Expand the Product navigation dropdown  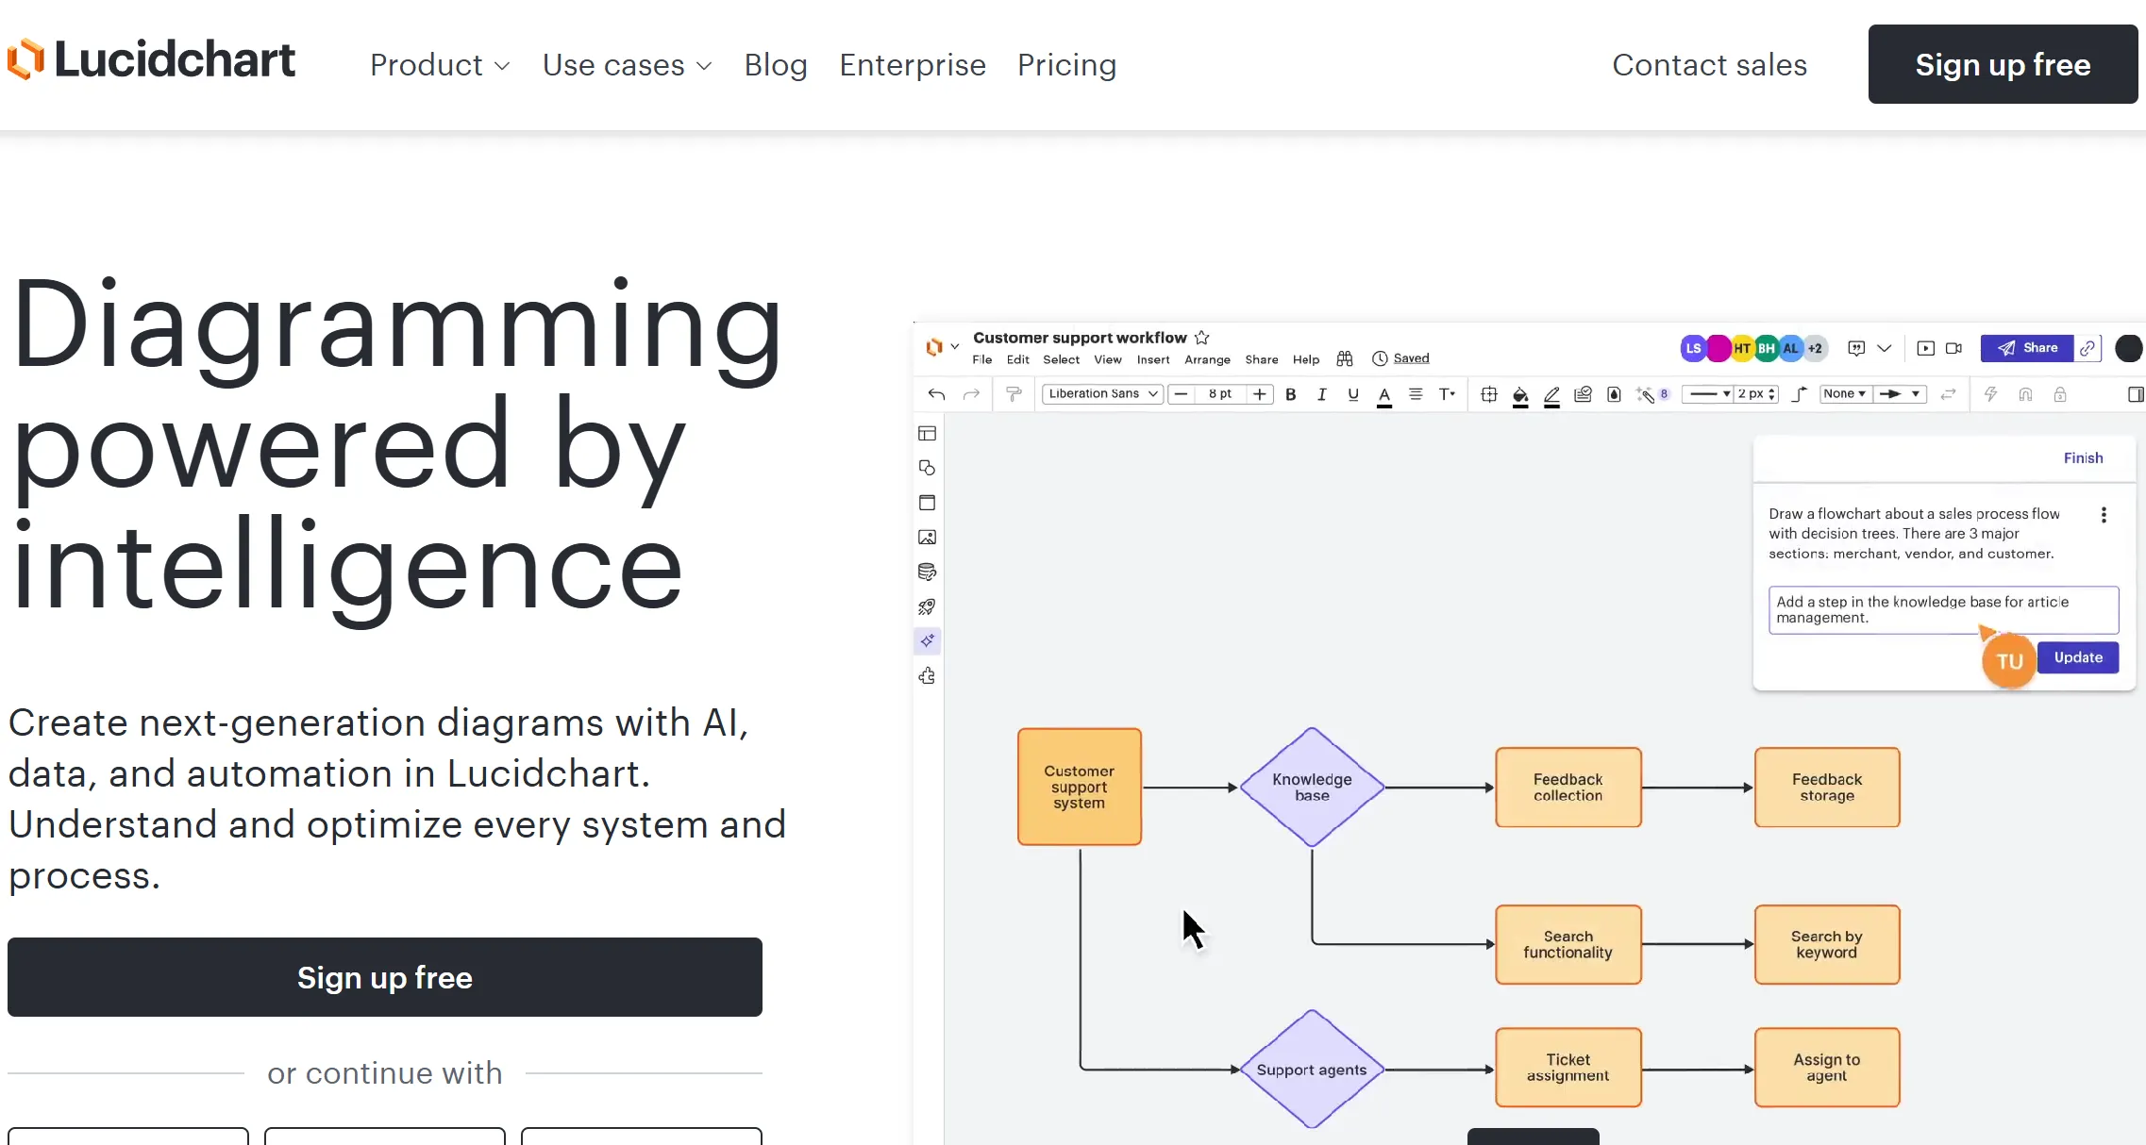coord(440,65)
